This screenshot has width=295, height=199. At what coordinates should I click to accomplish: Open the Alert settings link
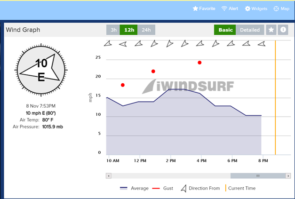tap(230, 8)
